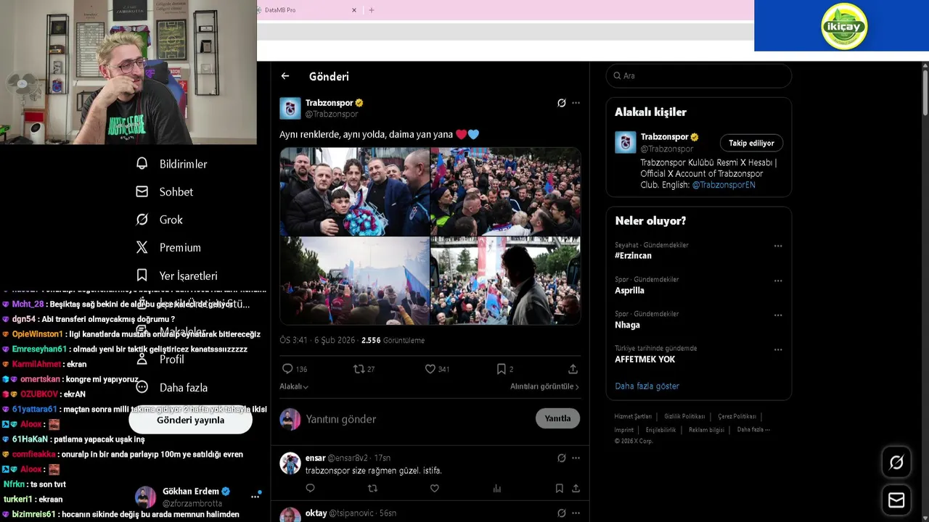The image size is (929, 522).
Task: Open the floating Grok button
Action: point(896,463)
